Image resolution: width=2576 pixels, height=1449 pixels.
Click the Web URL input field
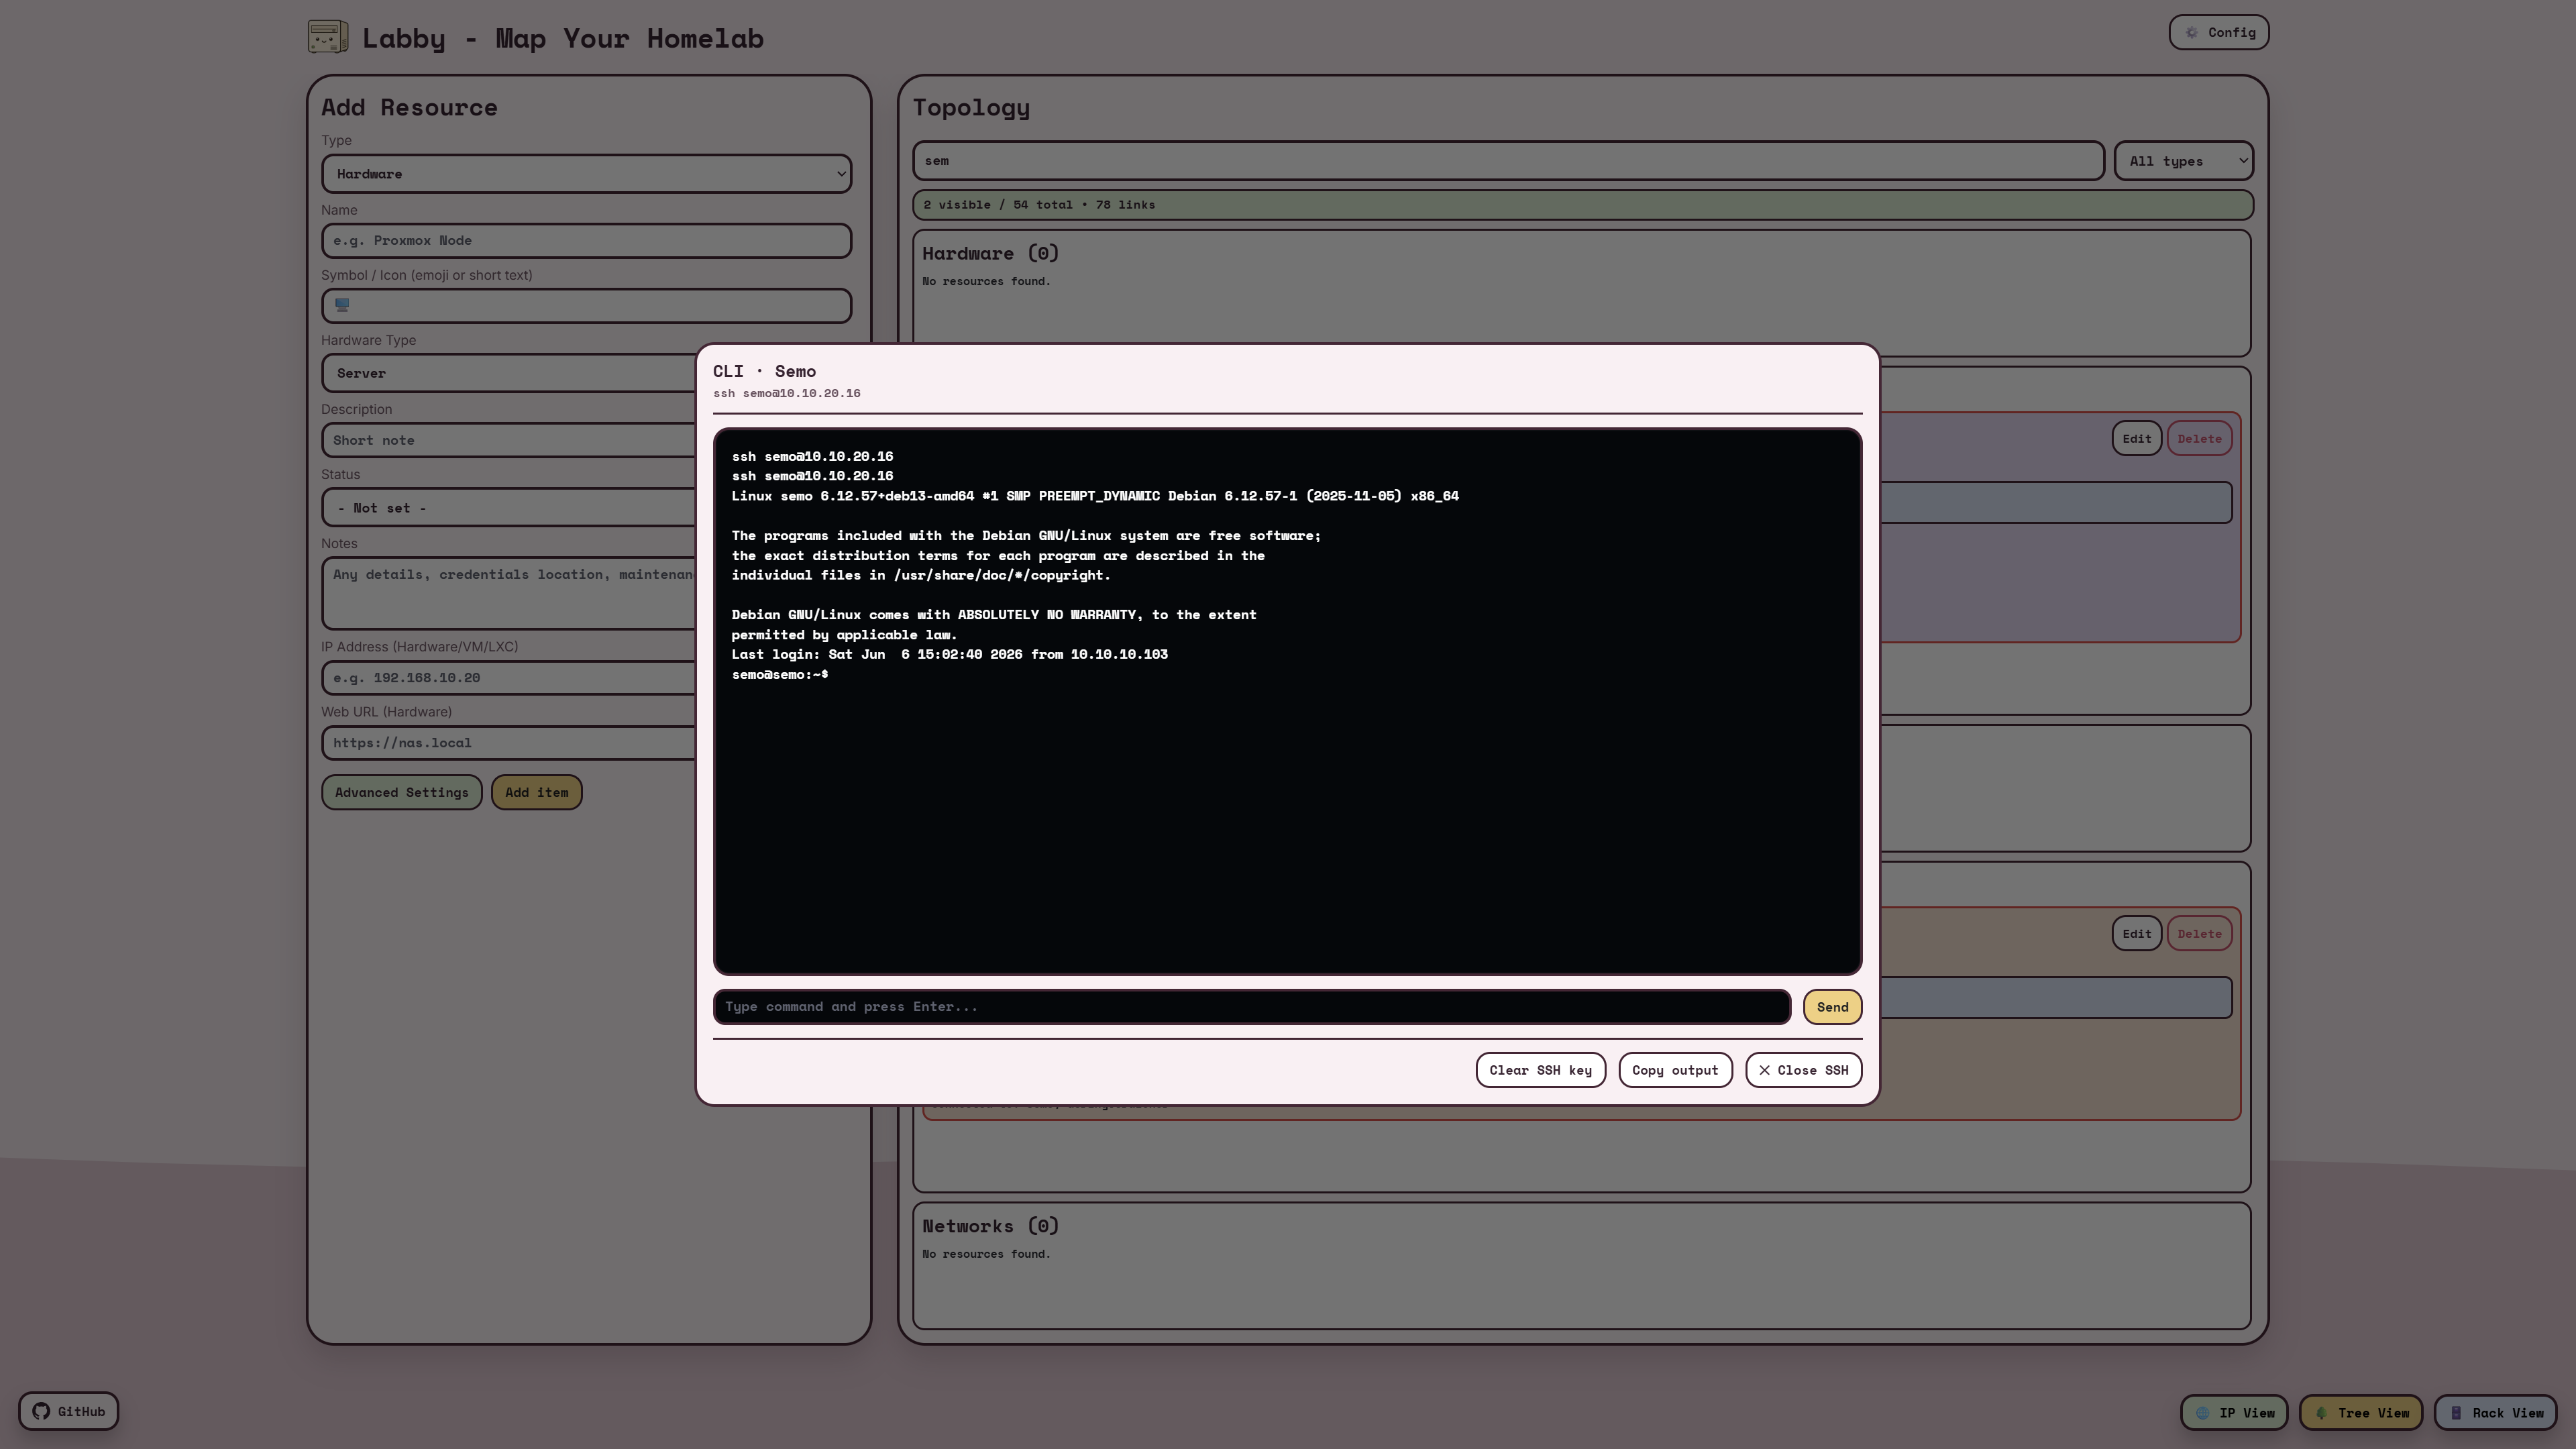click(x=509, y=742)
